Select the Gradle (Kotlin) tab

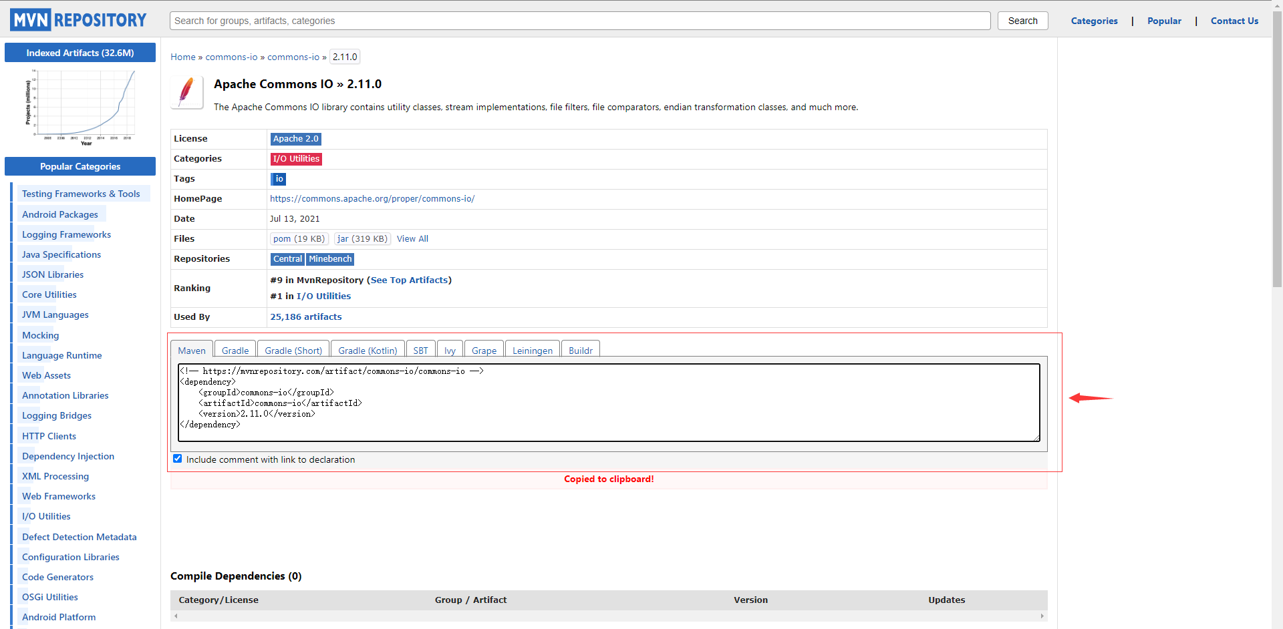(x=368, y=350)
